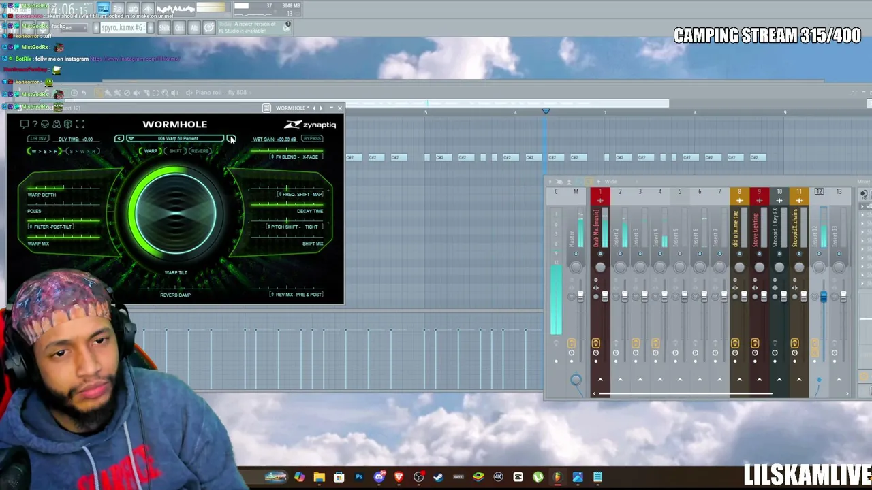Adjust the DECAY TIME slider

[x=286, y=203]
